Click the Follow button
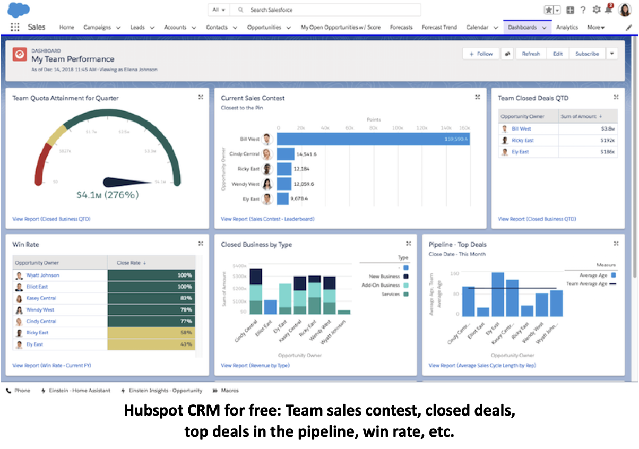The image size is (639, 449). tap(481, 54)
